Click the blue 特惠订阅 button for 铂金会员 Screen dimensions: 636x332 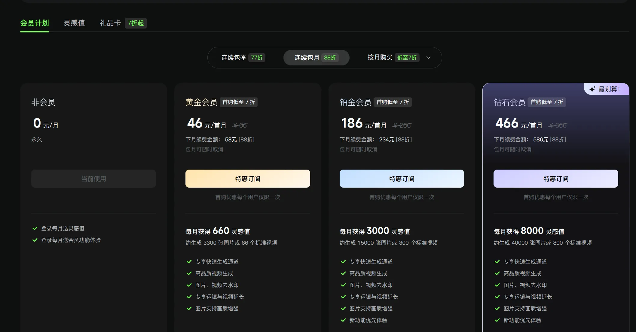pos(402,179)
